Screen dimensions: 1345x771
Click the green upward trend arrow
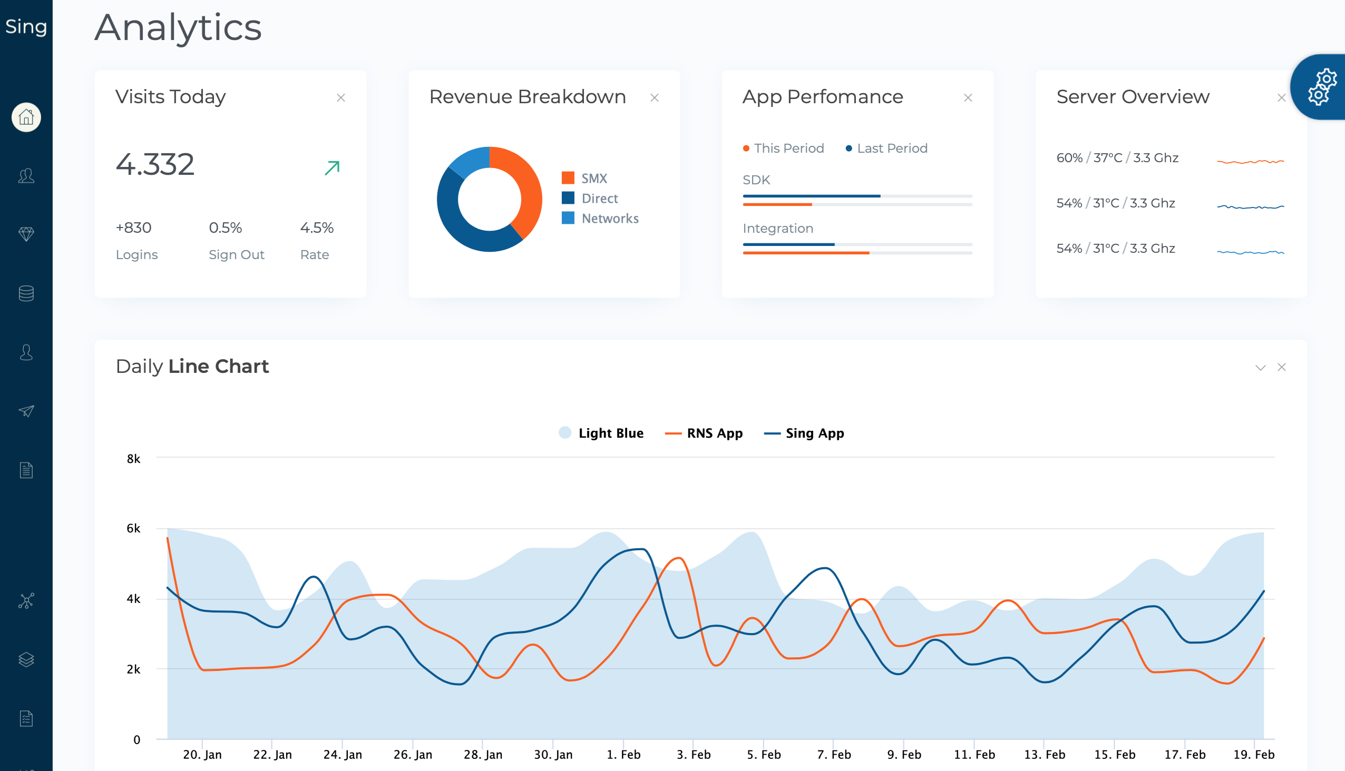pos(332,168)
